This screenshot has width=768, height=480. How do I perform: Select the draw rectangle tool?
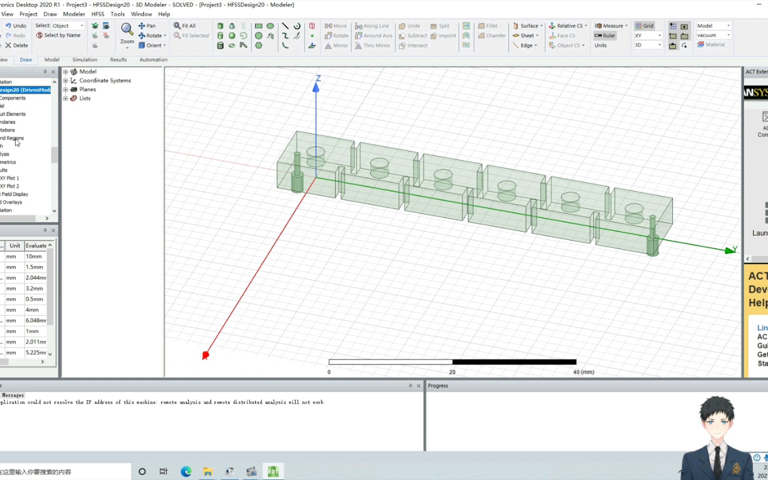coord(259,26)
